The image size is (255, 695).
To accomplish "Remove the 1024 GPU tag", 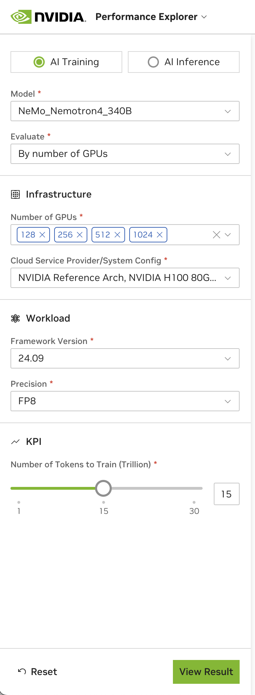I will coord(160,235).
